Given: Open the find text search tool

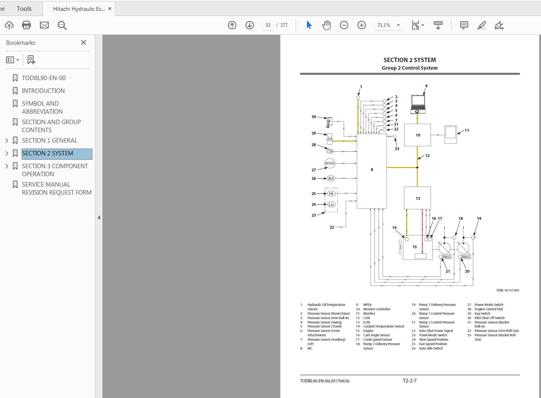Looking at the screenshot, I should (62, 25).
